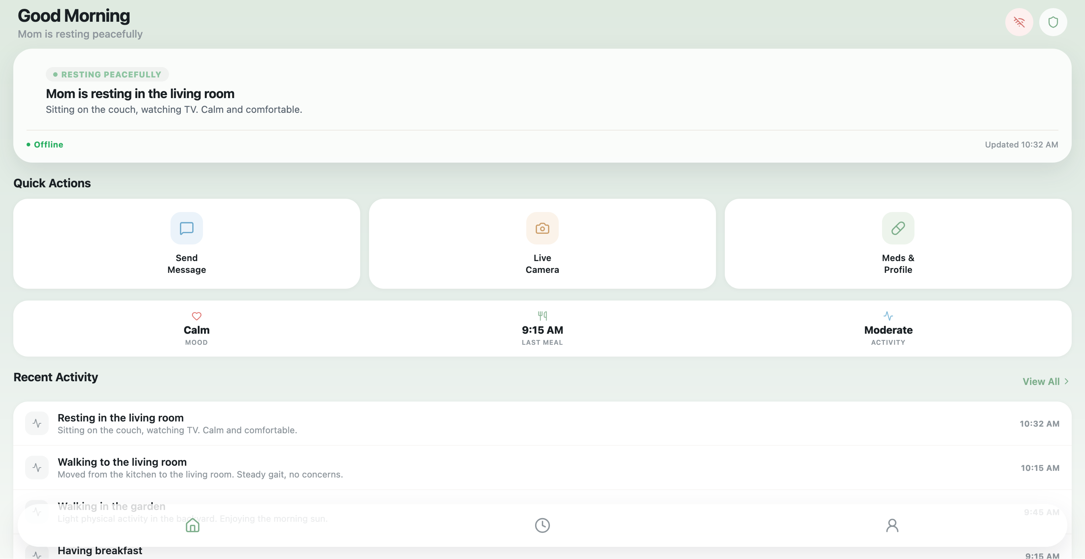The width and height of the screenshot is (1085, 559).
Task: Open the History clock tab
Action: 542,525
